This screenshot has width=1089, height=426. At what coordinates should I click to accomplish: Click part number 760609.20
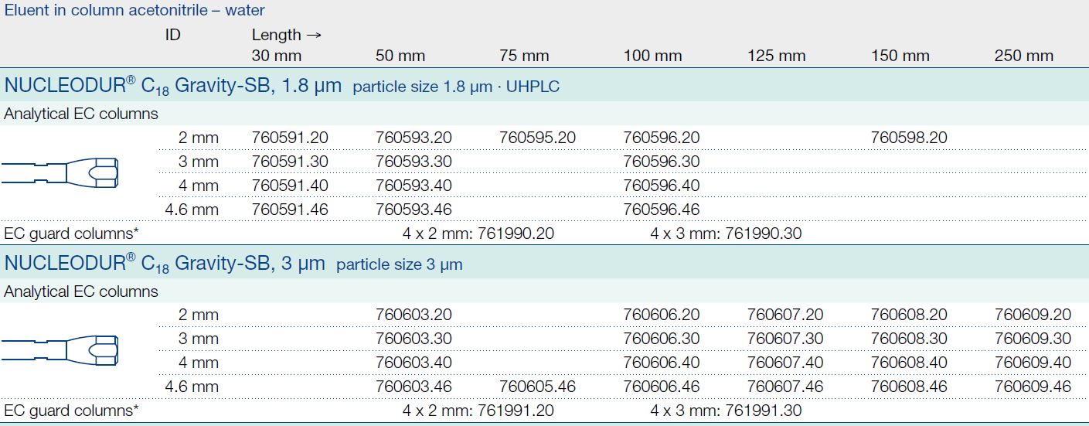(x=1033, y=315)
